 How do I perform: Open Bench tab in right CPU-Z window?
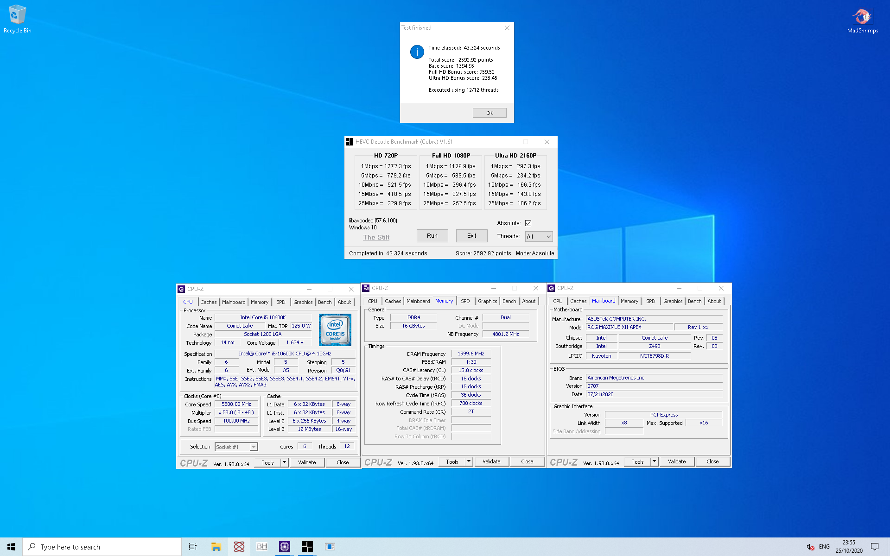click(694, 301)
